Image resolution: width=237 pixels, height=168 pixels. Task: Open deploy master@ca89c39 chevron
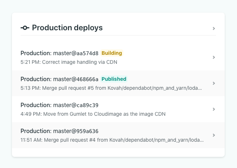[x=214, y=109]
